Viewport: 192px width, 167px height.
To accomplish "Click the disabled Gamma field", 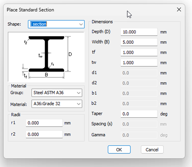I will [x=139, y=135].
